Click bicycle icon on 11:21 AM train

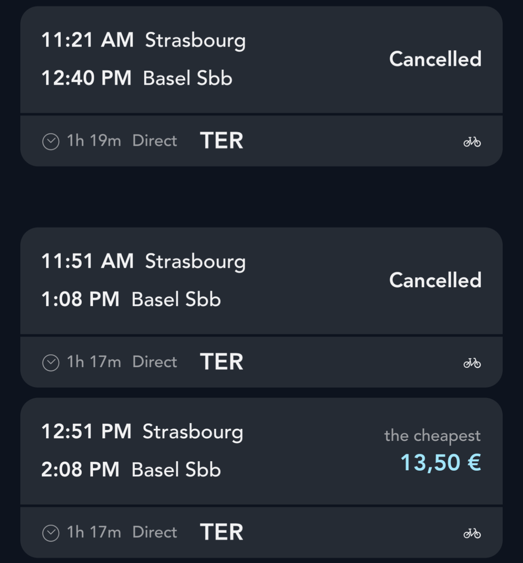472,142
